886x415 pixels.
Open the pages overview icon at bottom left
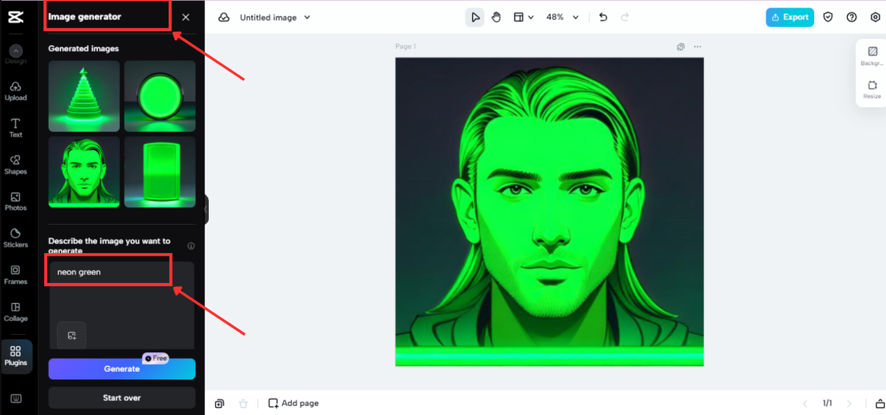219,403
